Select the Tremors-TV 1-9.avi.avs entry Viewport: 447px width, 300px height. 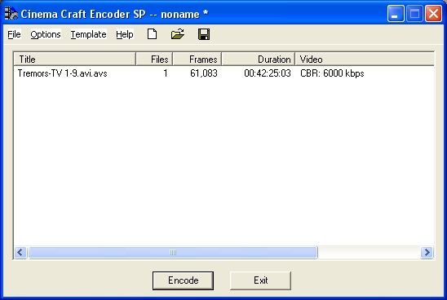click(63, 73)
